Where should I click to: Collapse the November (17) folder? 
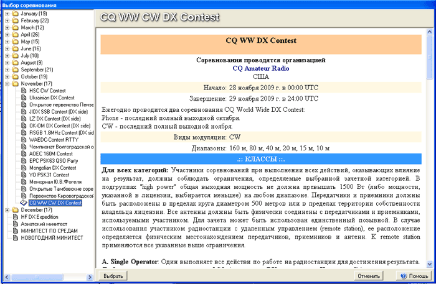click(x=7, y=84)
